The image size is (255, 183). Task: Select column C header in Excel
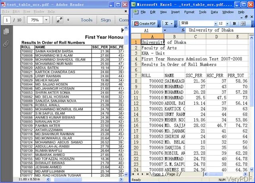tap(196, 37)
